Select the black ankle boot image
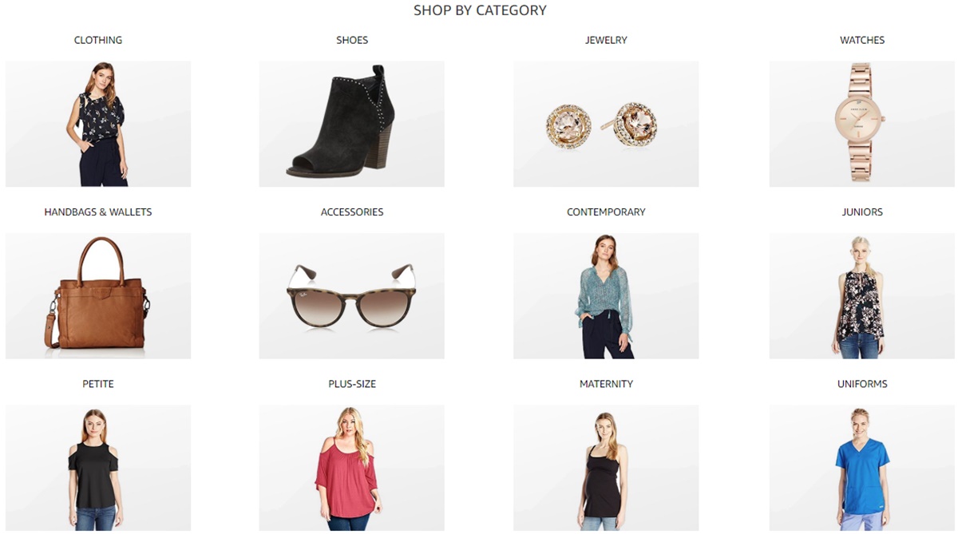 point(352,124)
